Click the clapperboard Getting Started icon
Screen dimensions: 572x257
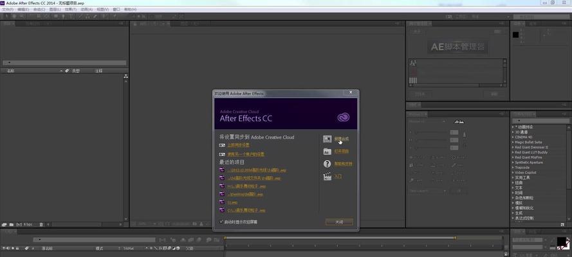pos(328,177)
